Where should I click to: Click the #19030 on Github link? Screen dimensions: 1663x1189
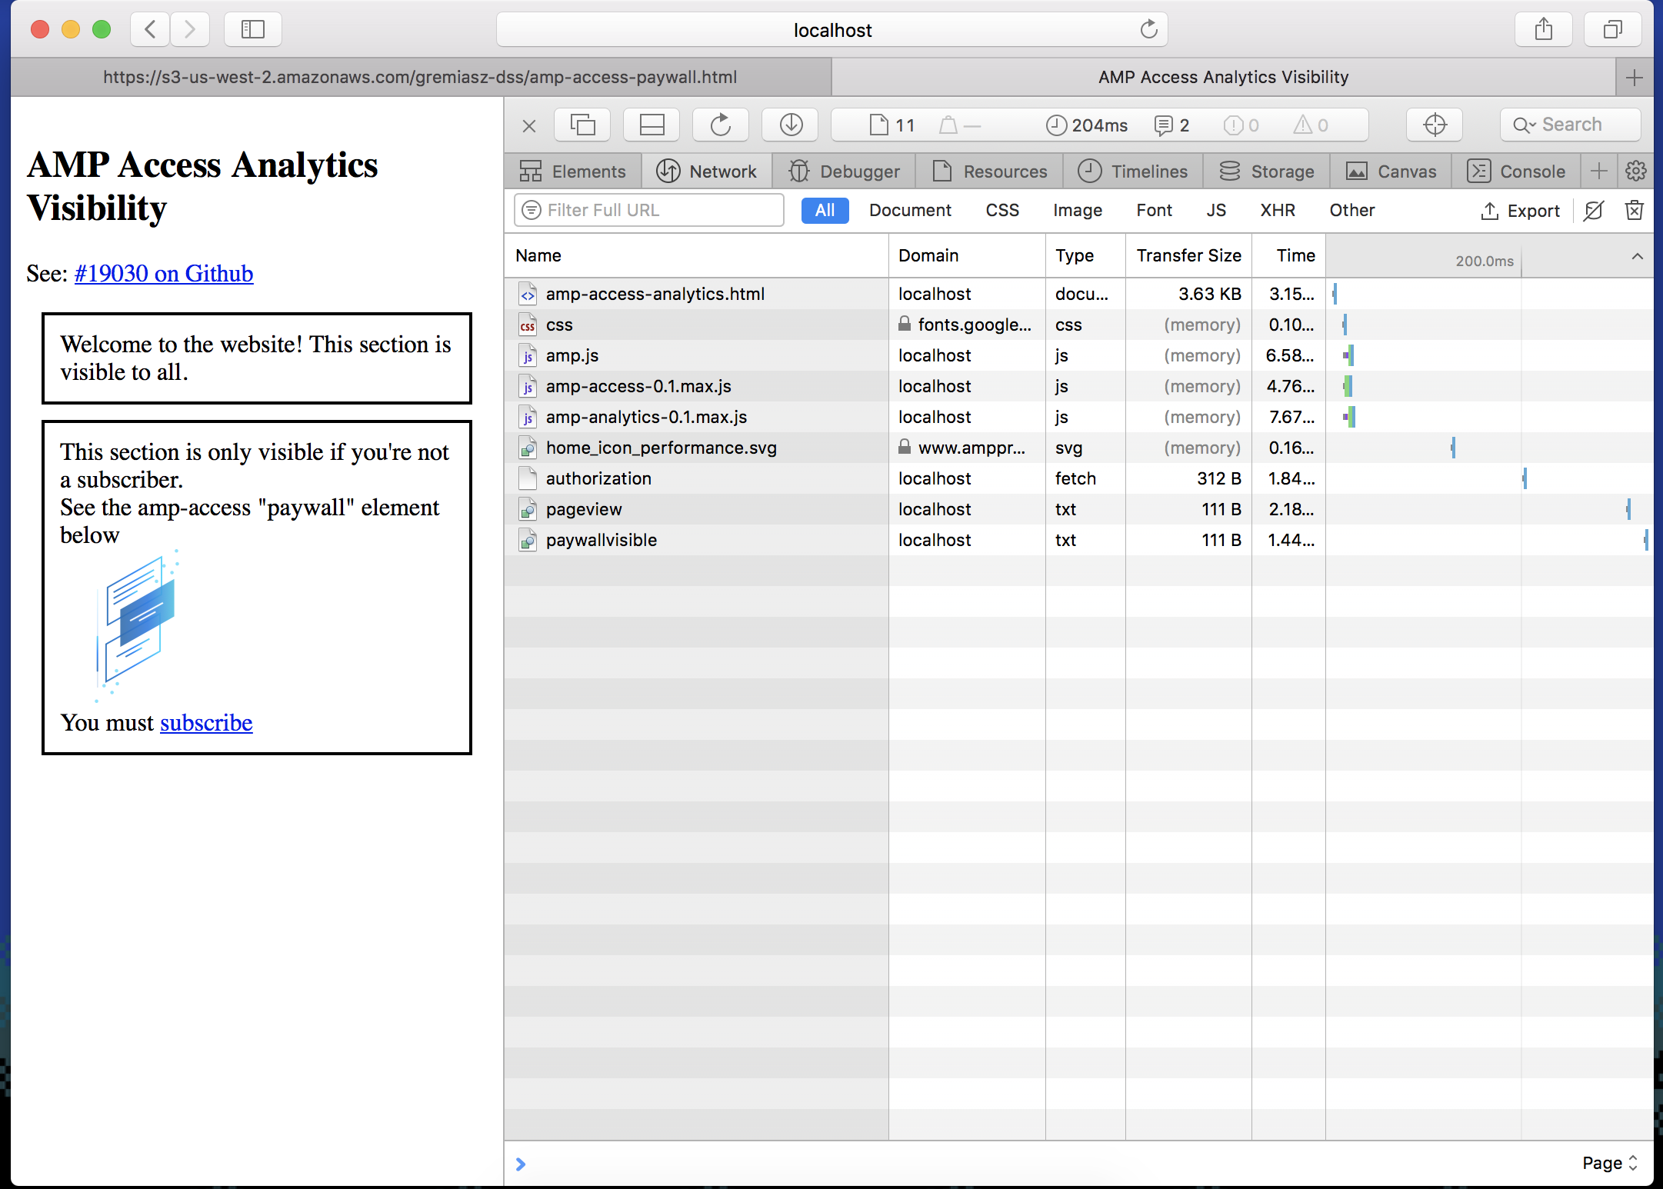[163, 273]
